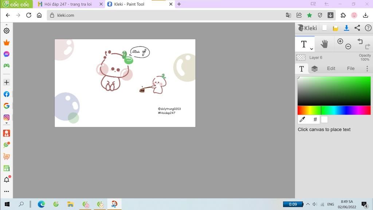Open the Windows notification center
This screenshot has height=210, width=373.
tap(364, 205)
